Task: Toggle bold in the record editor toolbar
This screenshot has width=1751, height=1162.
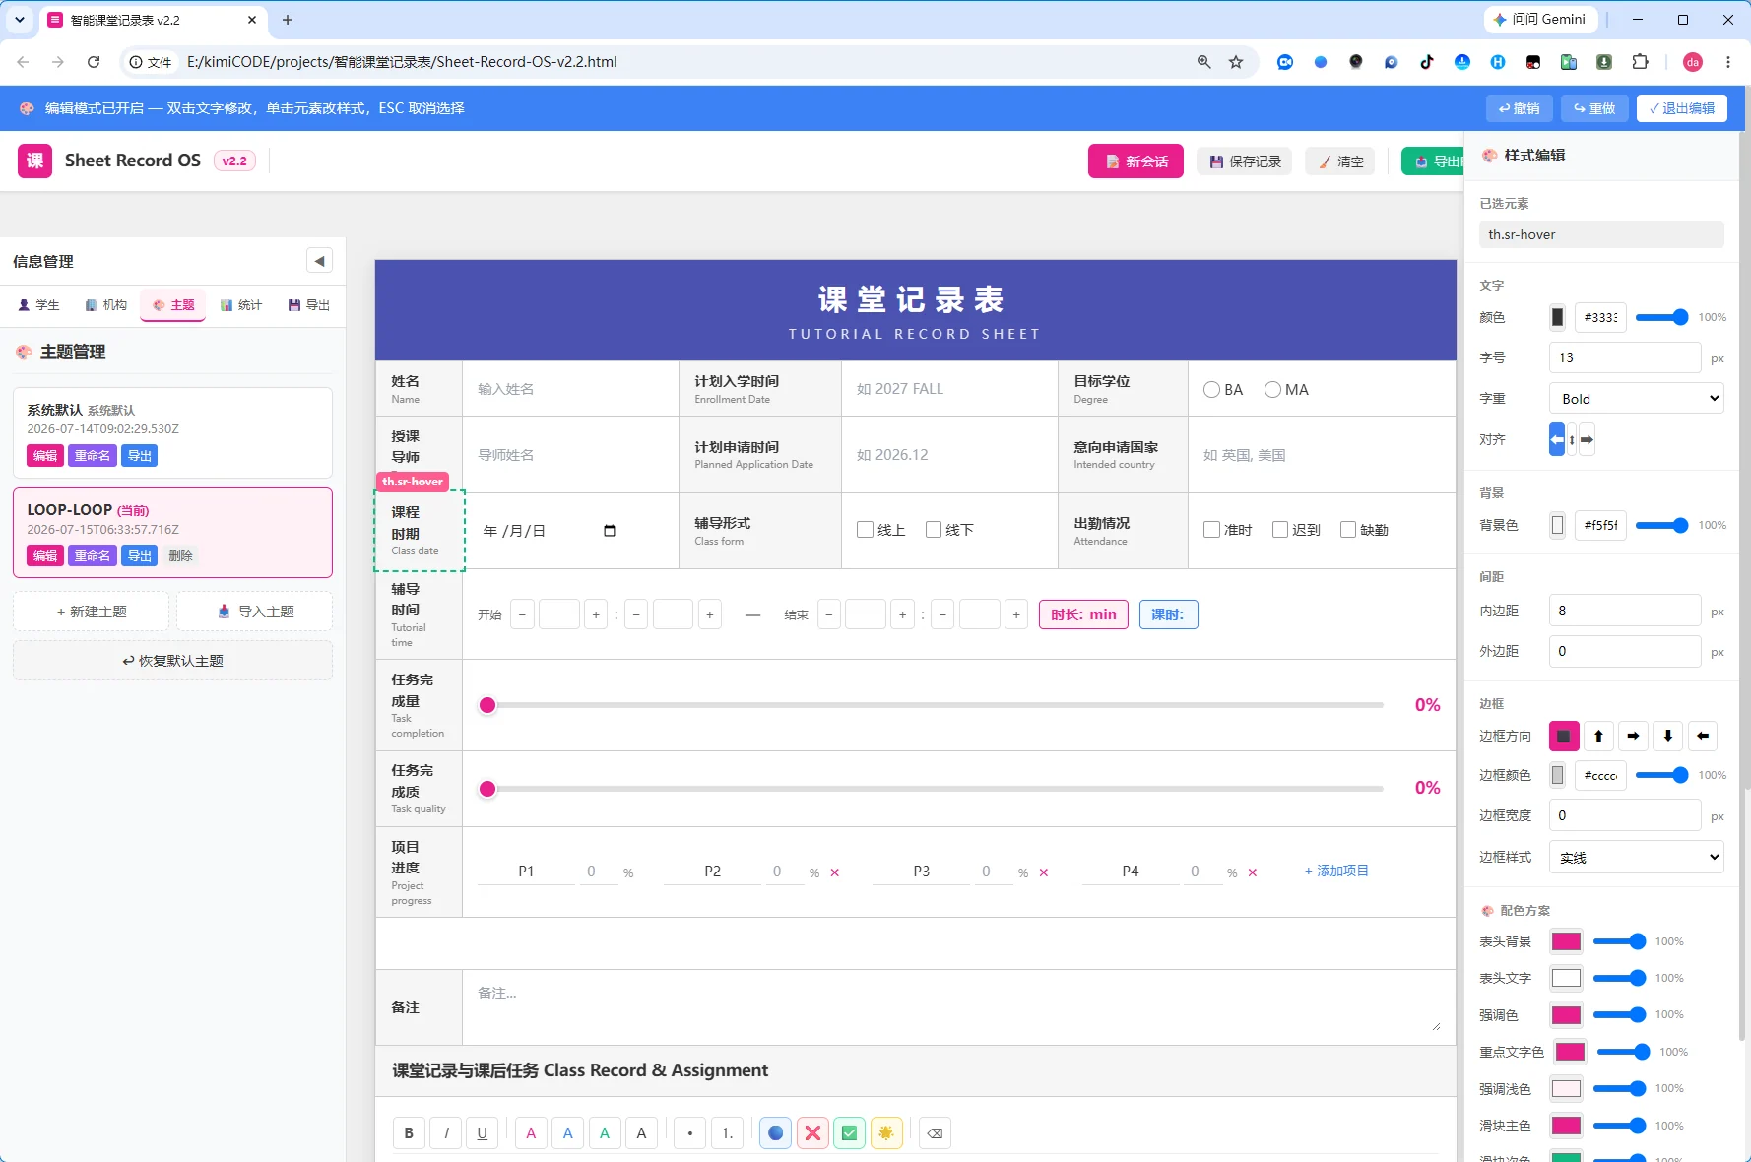Action: pos(409,1133)
